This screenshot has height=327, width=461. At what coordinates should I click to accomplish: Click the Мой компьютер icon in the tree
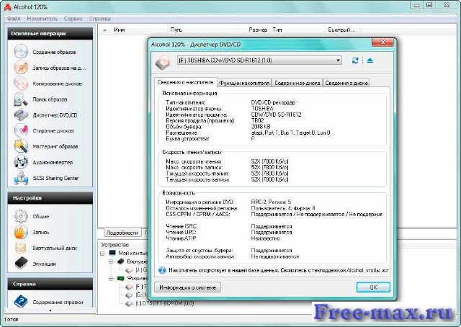112,253
